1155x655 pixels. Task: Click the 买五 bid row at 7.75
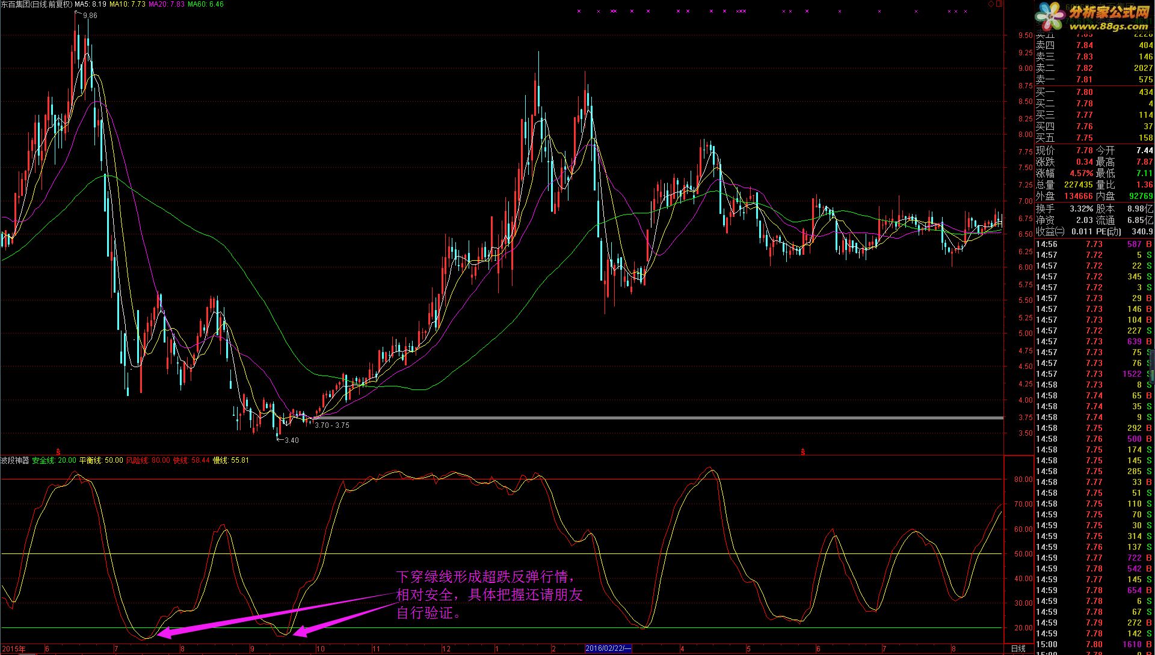pyautogui.click(x=1094, y=138)
